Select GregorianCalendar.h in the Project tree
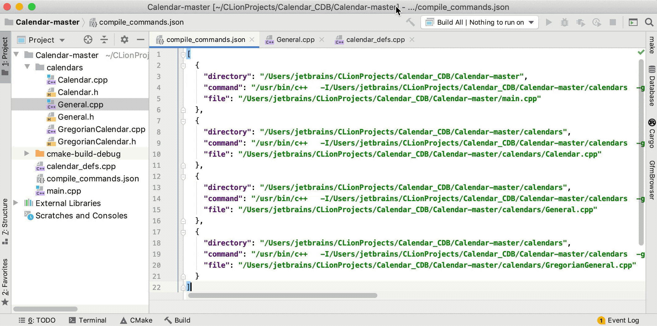The image size is (657, 326). [97, 142]
